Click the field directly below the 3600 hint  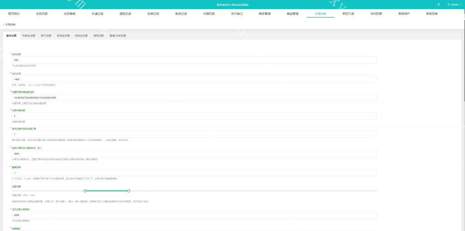coord(194,173)
